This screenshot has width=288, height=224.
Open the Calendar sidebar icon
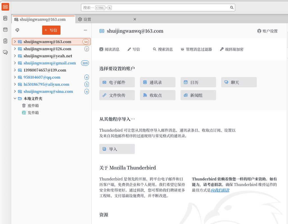5,30
